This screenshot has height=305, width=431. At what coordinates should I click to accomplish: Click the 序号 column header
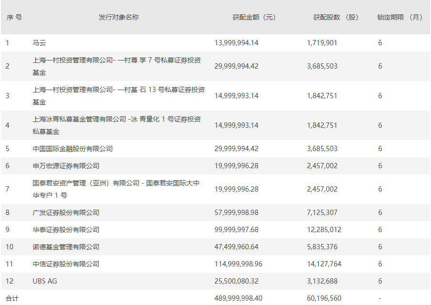(14, 17)
